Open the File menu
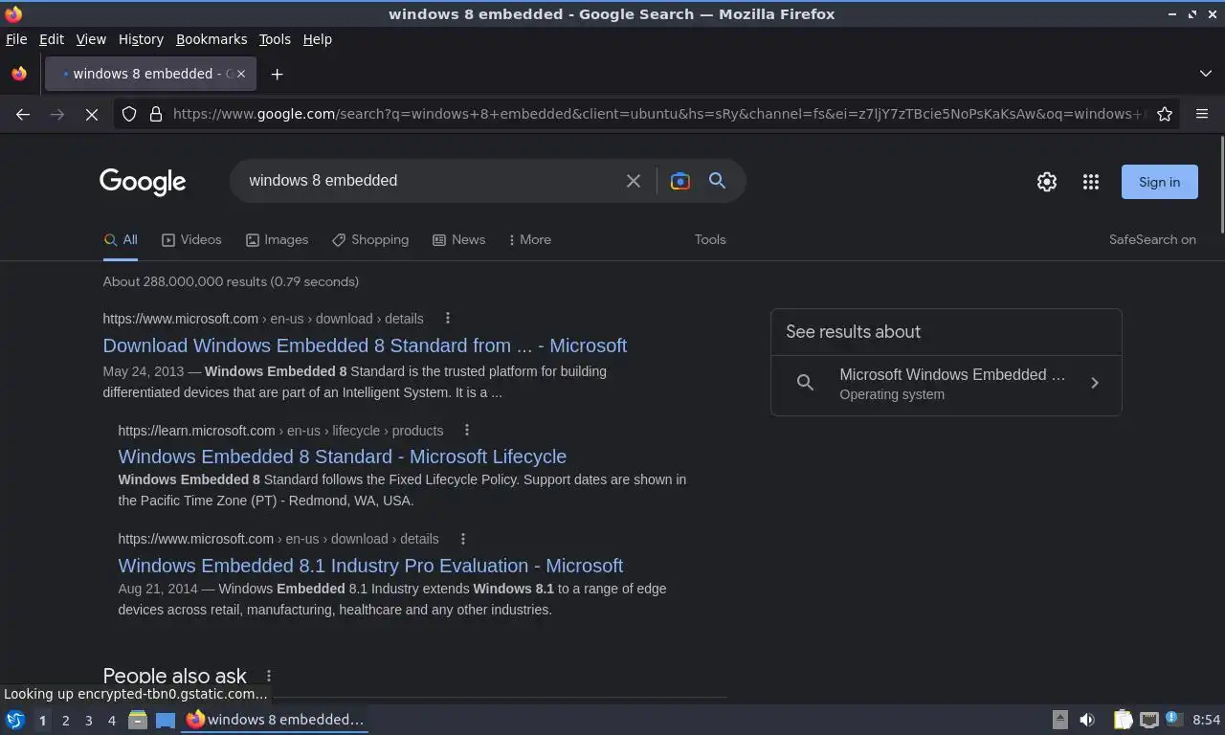Screen dimensions: 1225x735 pyautogui.click(x=16, y=39)
